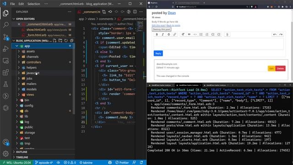Open the Source Control view
This screenshot has height=165, width=293.
click(x=5, y=37)
